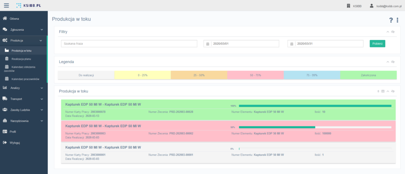
Task: Open the three-dot options menu
Action: click(x=397, y=20)
